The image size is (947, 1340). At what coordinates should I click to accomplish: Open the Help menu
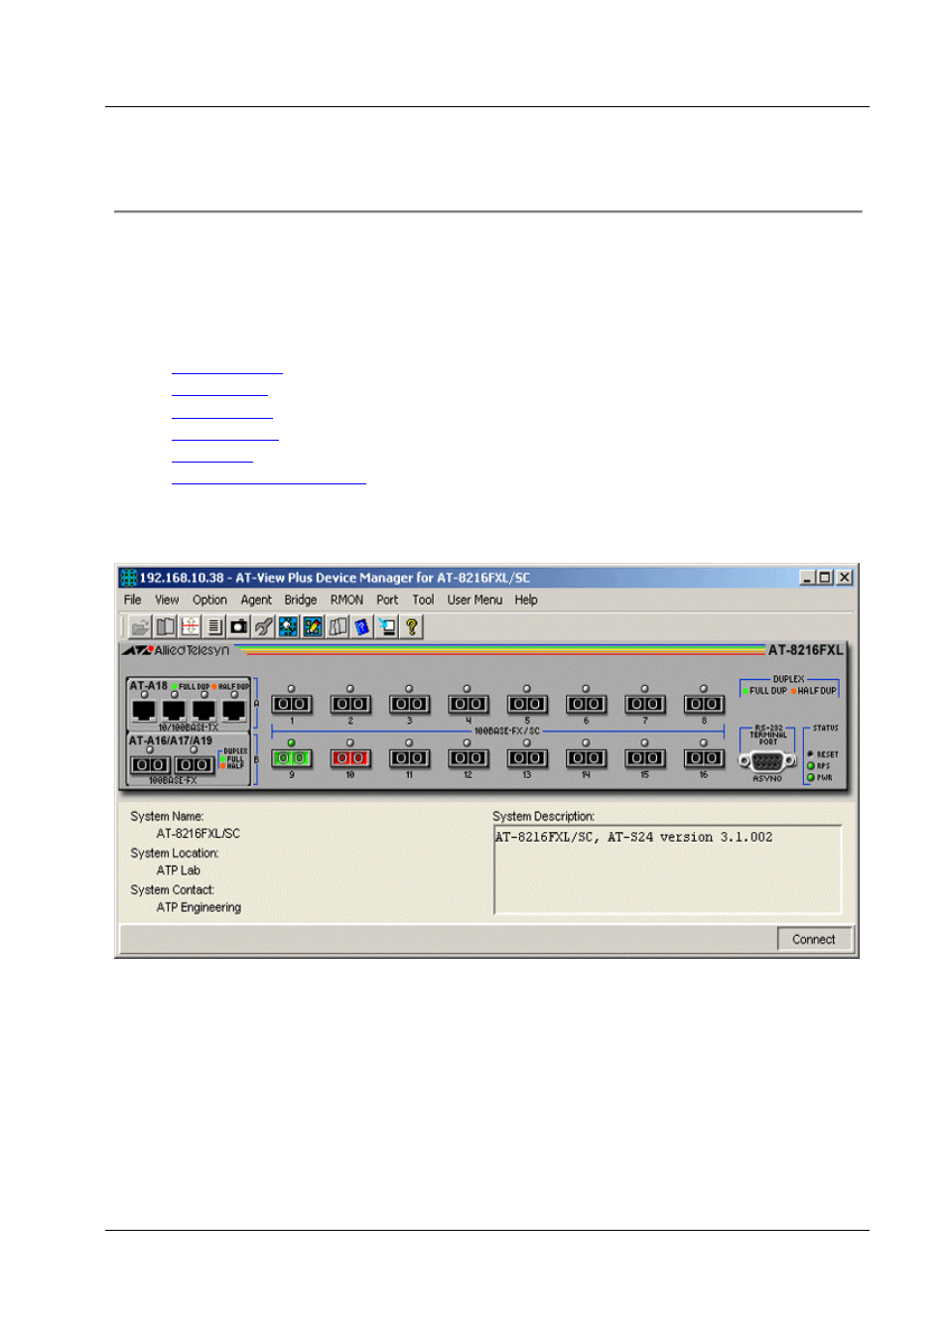[526, 601]
